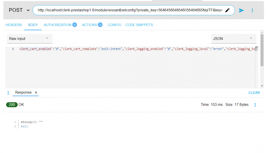The width and height of the screenshot is (266, 153).
Task: Open the JSON format dropdown
Action: point(233,39)
